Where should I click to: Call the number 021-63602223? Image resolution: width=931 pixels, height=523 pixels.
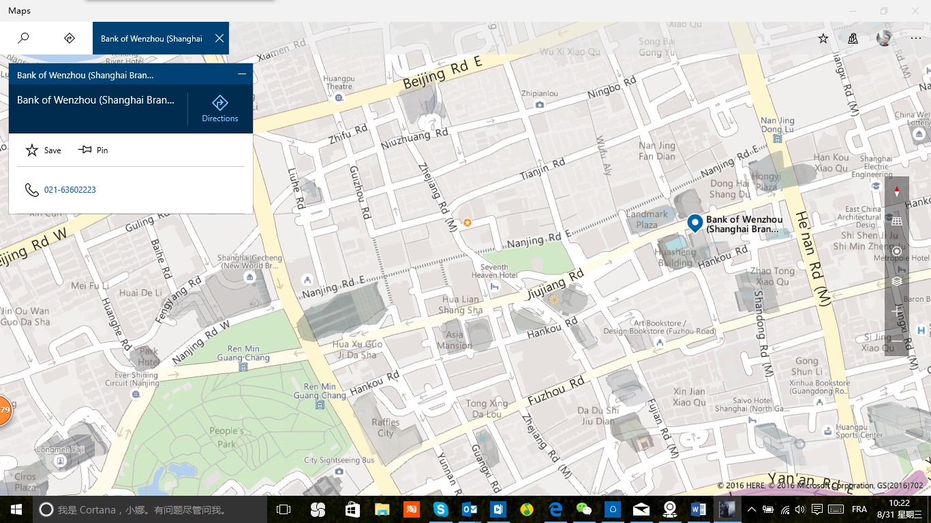(x=70, y=190)
